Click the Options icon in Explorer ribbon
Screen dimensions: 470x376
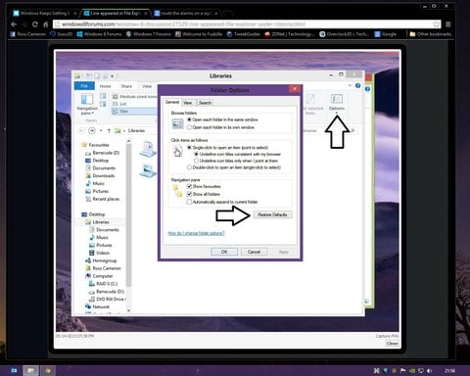(337, 102)
